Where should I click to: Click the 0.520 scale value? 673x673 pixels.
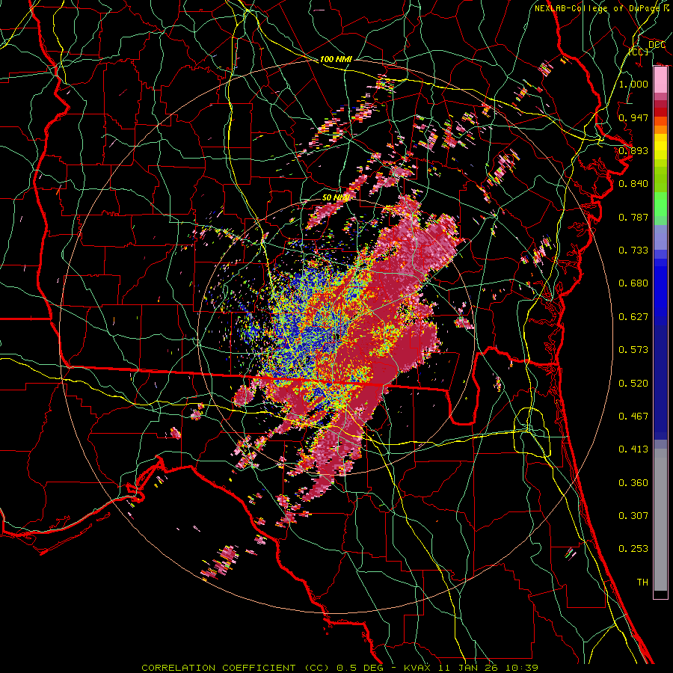coord(633,384)
